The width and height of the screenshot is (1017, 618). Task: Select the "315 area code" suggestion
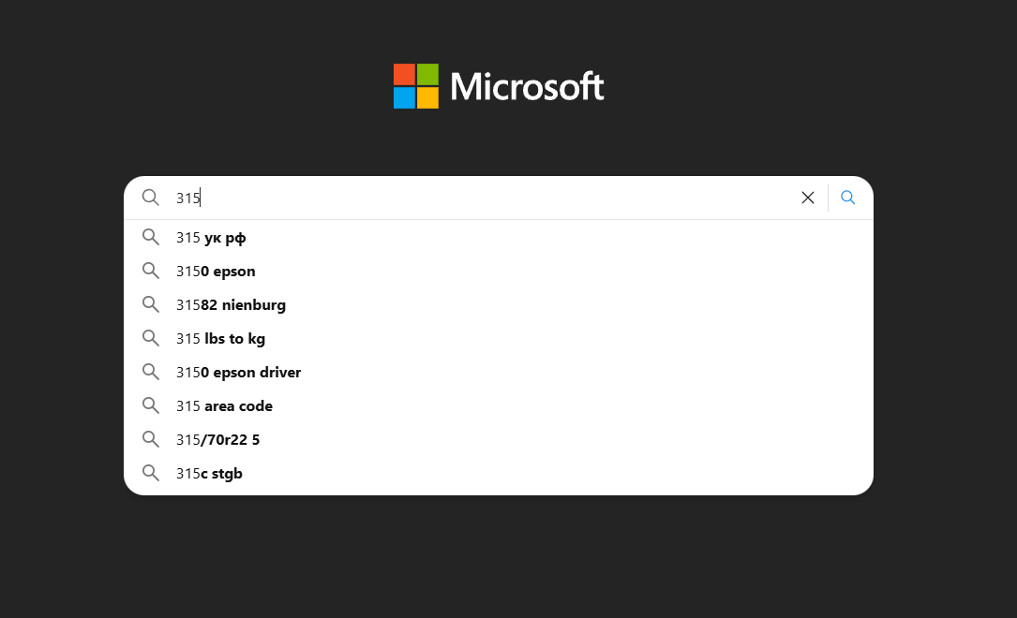click(x=224, y=406)
